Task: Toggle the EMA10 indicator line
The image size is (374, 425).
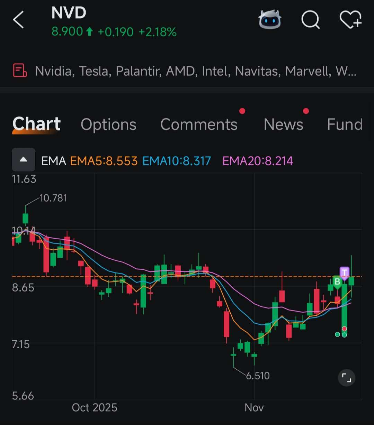Action: point(177,161)
